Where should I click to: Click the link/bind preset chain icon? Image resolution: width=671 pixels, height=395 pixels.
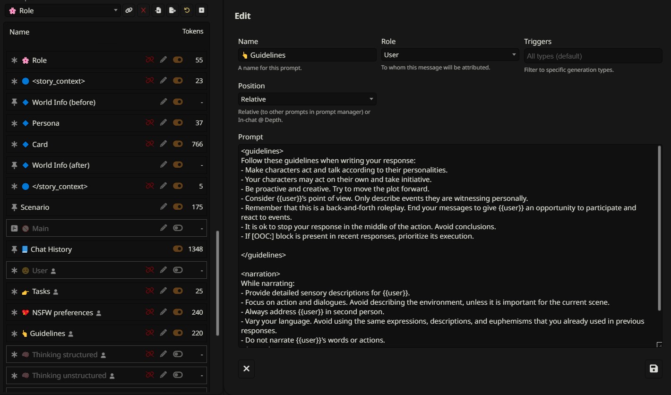click(x=129, y=10)
